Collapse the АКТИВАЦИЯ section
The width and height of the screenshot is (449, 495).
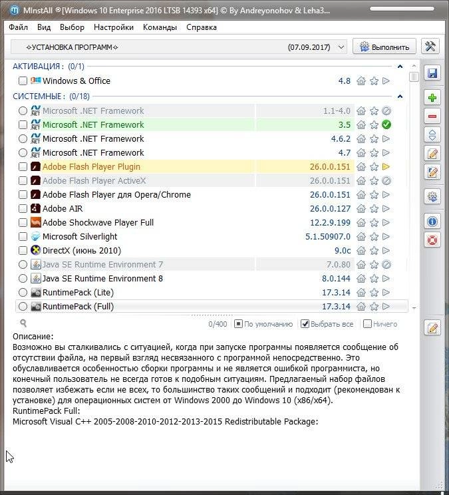coord(400,67)
